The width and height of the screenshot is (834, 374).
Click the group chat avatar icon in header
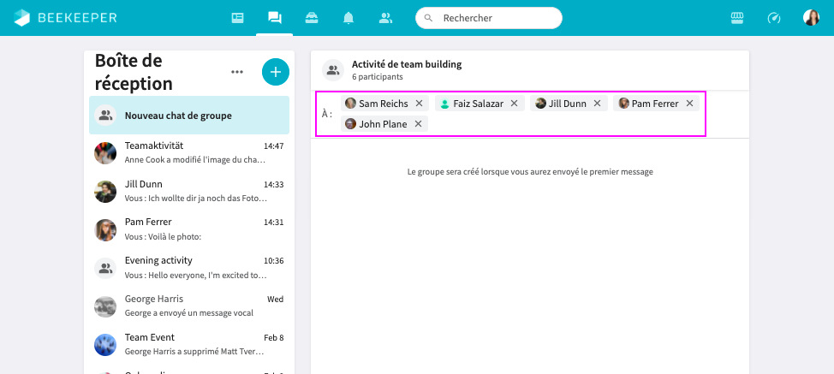pyautogui.click(x=333, y=70)
